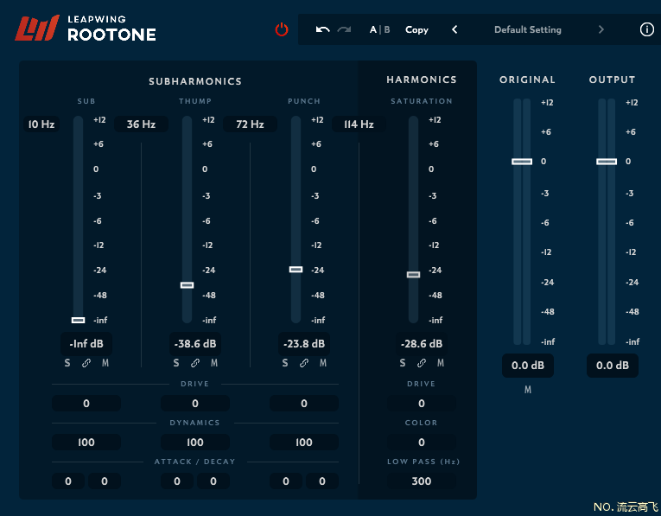Click the Harmonics Drive value field
The image size is (661, 516).
click(422, 404)
